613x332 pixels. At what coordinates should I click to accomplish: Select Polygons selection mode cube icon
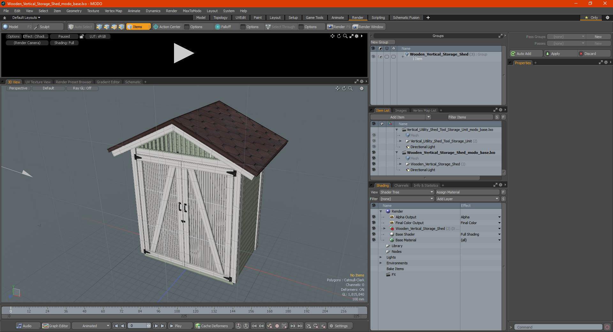114,27
